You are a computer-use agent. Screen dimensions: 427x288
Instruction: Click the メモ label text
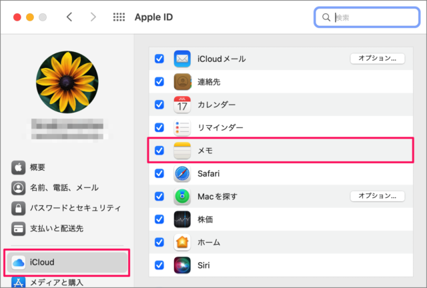(205, 150)
